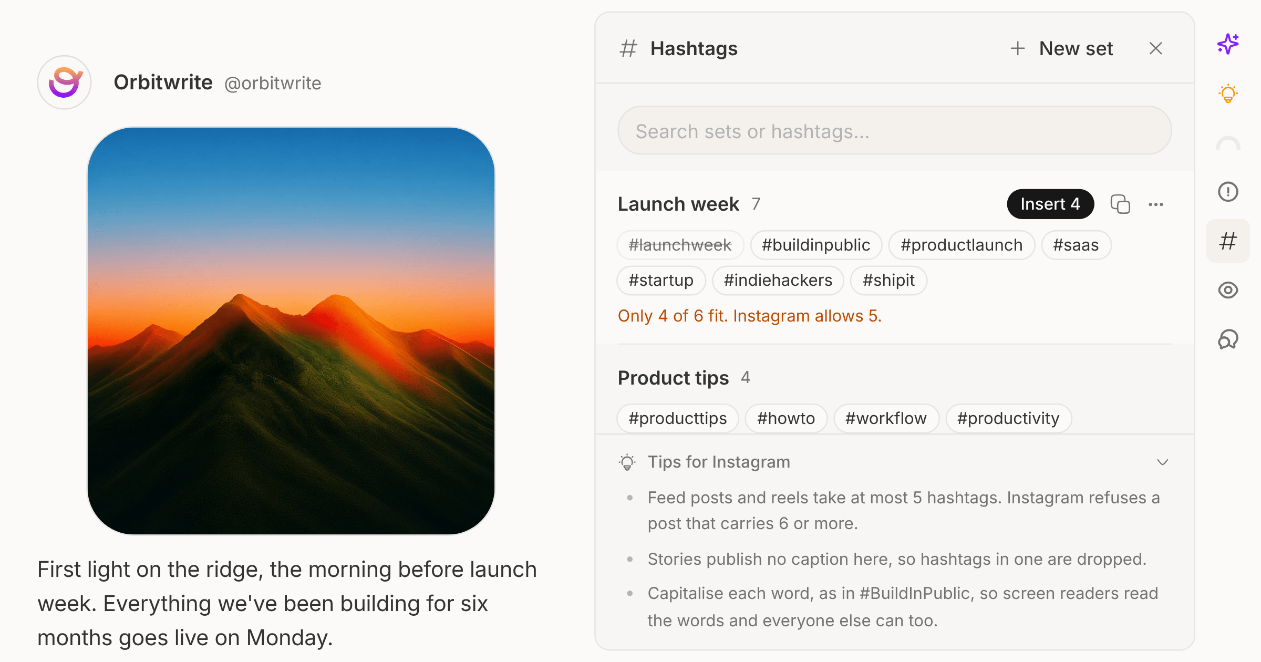Open the chat comments icon in sidebar

[1228, 339]
